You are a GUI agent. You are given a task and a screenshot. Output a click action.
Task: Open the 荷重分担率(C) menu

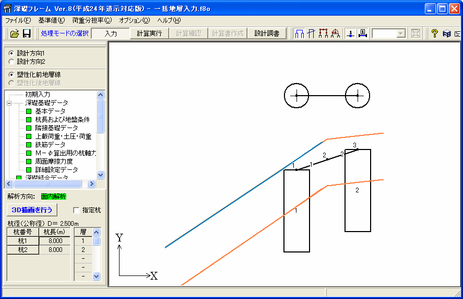(92, 20)
